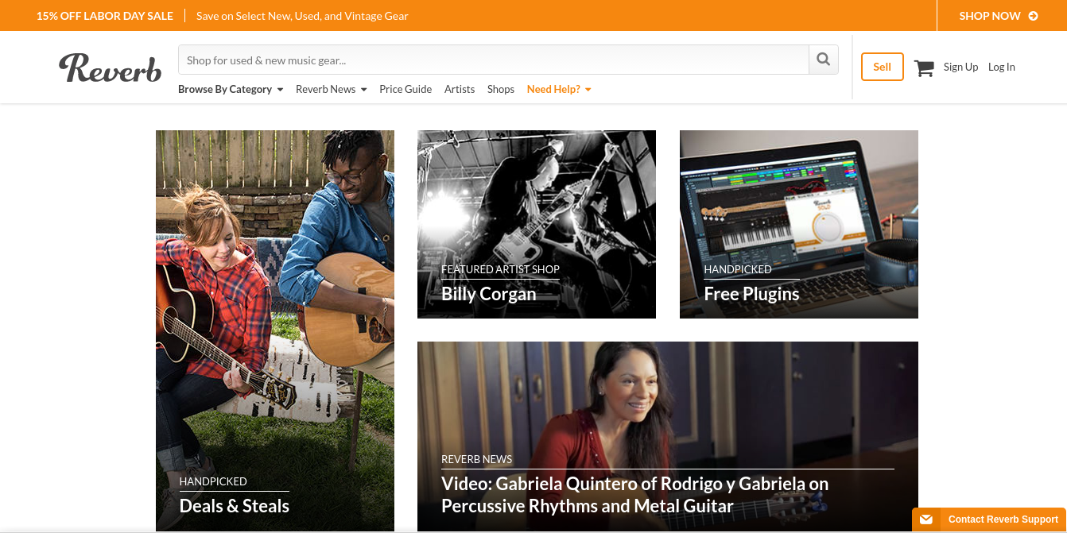
Task: Go to the Artists page
Action: click(x=460, y=89)
